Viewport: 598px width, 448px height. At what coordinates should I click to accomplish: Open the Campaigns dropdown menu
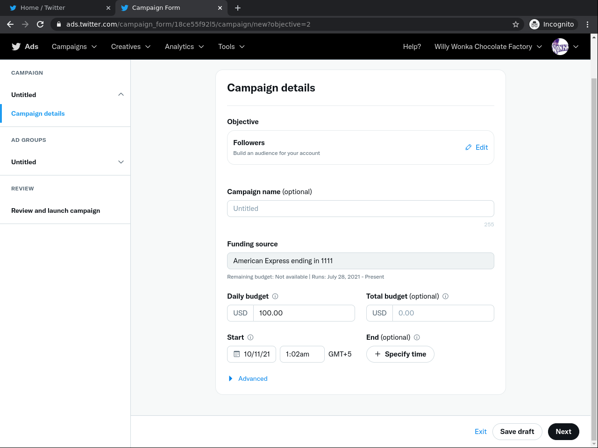point(74,47)
